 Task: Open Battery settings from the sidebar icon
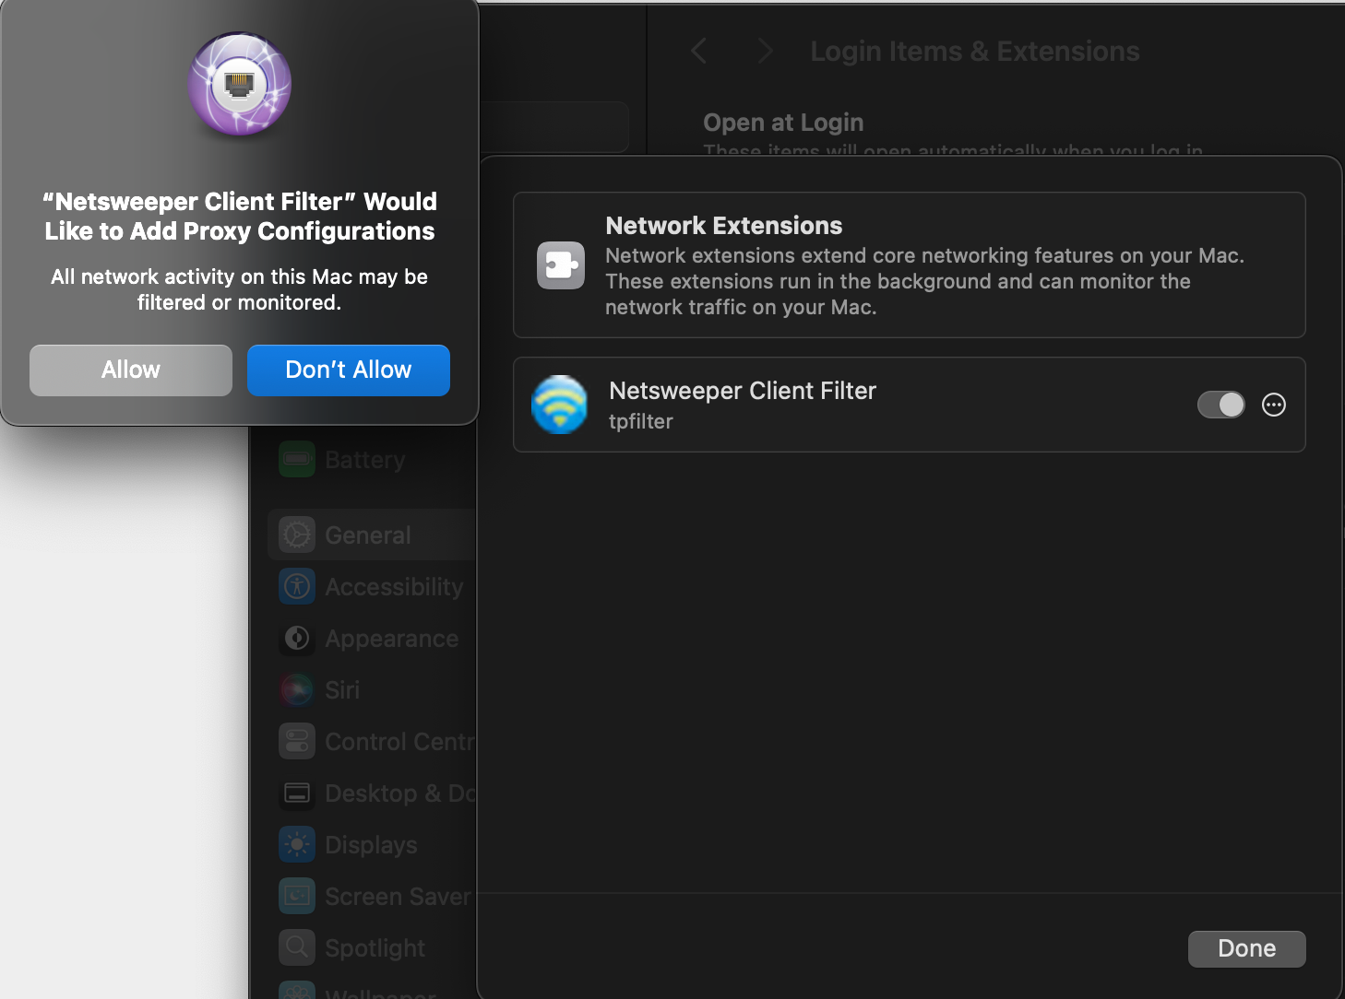297,459
